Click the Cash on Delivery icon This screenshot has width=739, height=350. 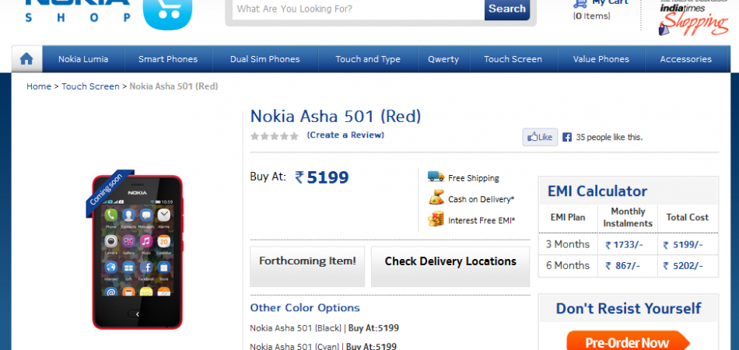pyautogui.click(x=436, y=198)
